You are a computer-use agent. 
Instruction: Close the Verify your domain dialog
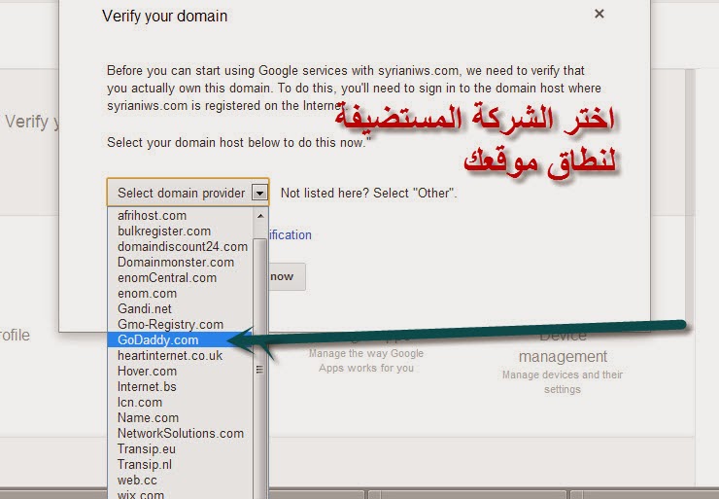pyautogui.click(x=599, y=14)
